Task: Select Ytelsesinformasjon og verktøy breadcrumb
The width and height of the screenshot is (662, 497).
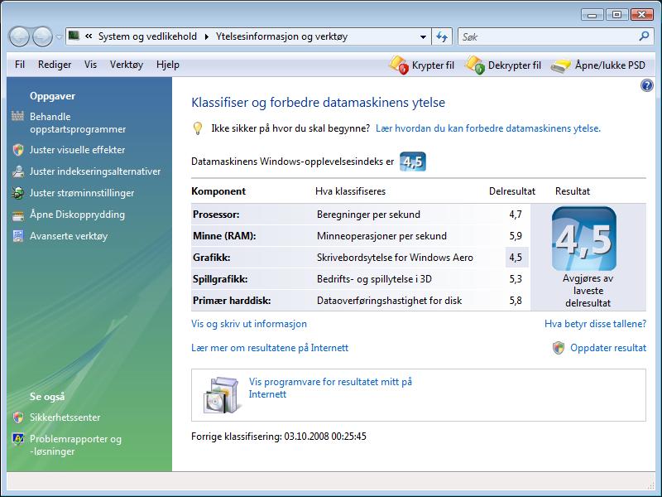Action: point(281,36)
